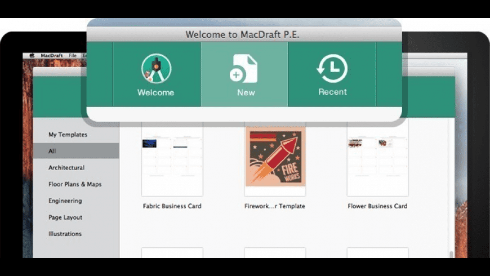Screen dimensions: 490x276
Task: Open the MacDraft menu
Action: [52, 55]
